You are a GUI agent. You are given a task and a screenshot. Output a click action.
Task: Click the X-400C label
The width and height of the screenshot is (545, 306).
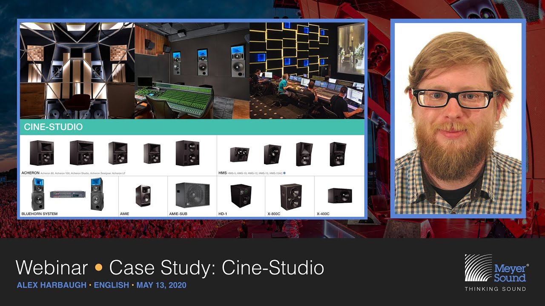pos(323,214)
